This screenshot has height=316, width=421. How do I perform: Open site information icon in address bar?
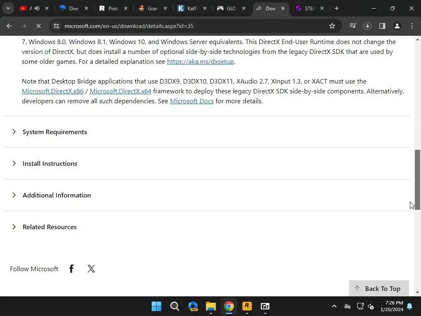56,26
